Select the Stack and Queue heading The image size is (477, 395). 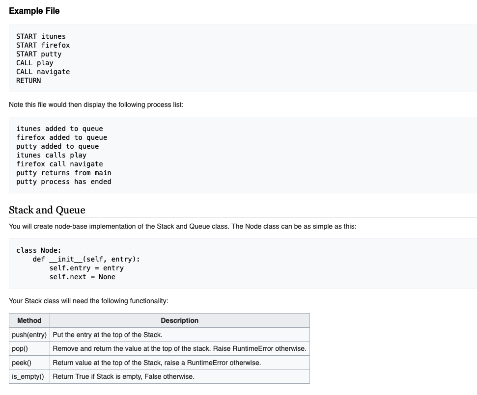pos(47,210)
